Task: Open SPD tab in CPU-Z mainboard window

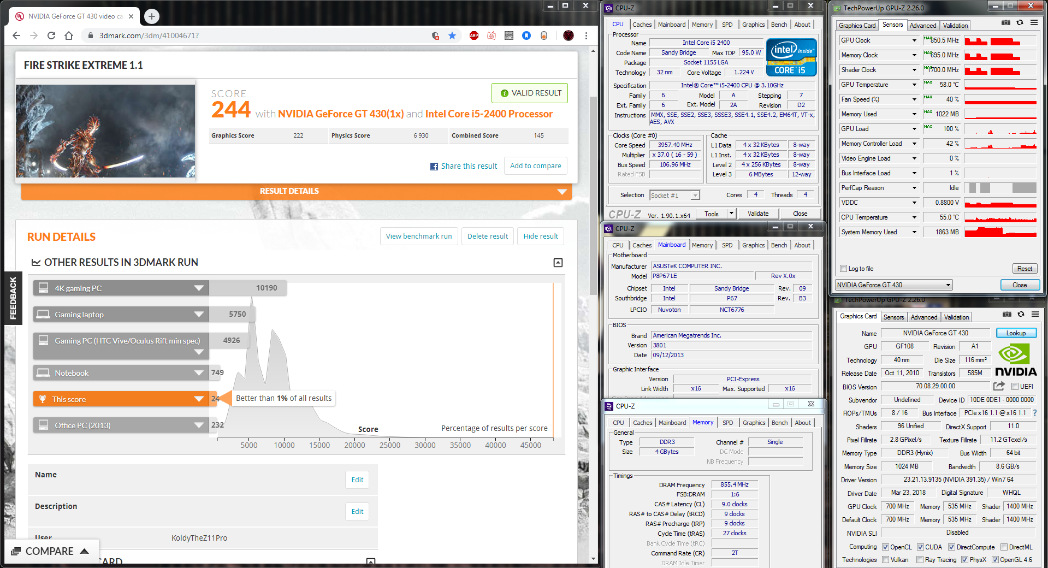Action: click(727, 245)
